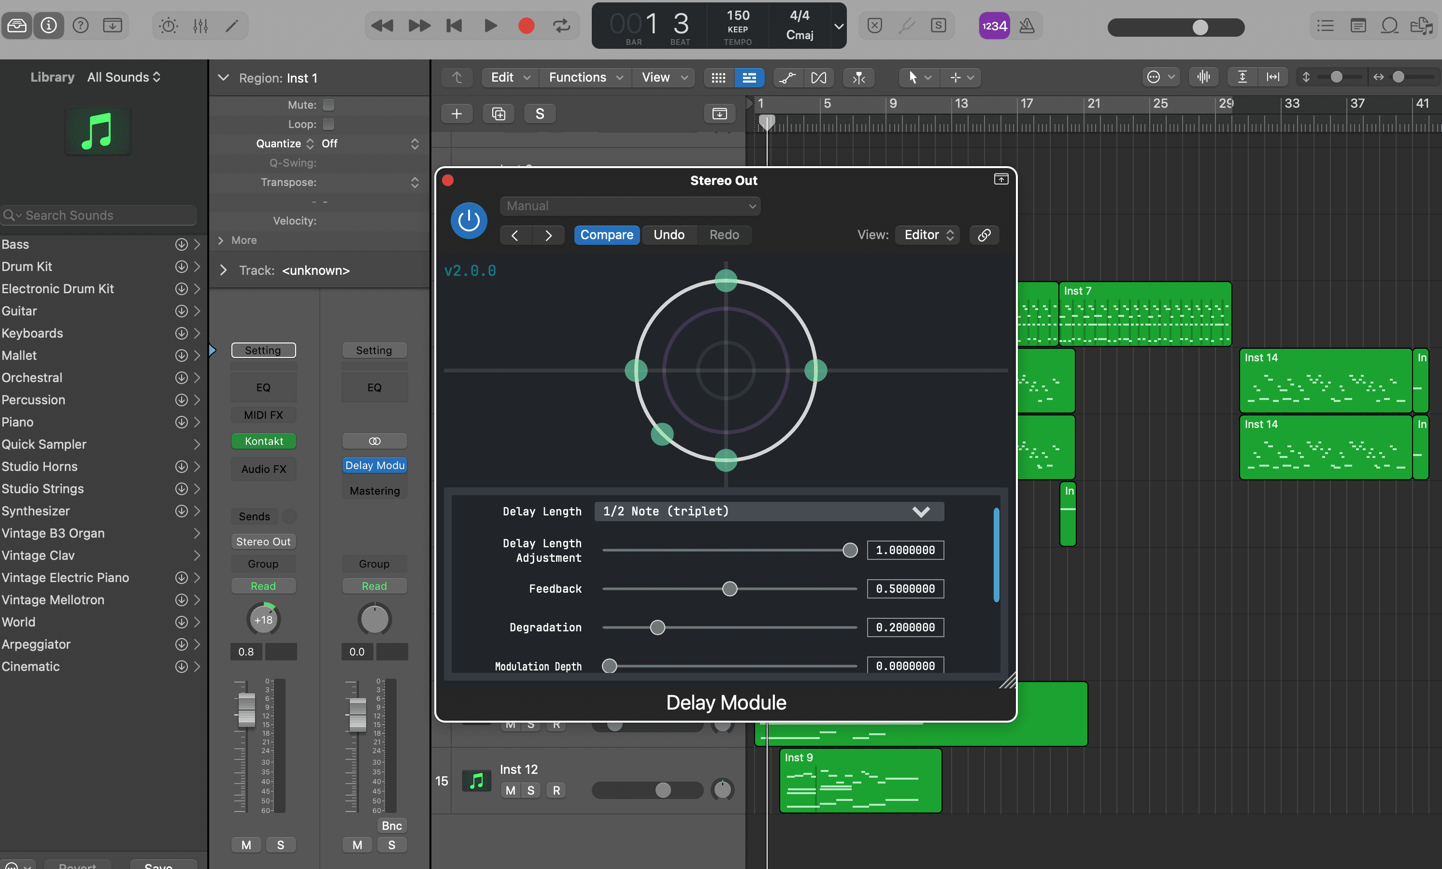1442x869 pixels.
Task: Tick the region Loop checkbox
Action: (329, 124)
